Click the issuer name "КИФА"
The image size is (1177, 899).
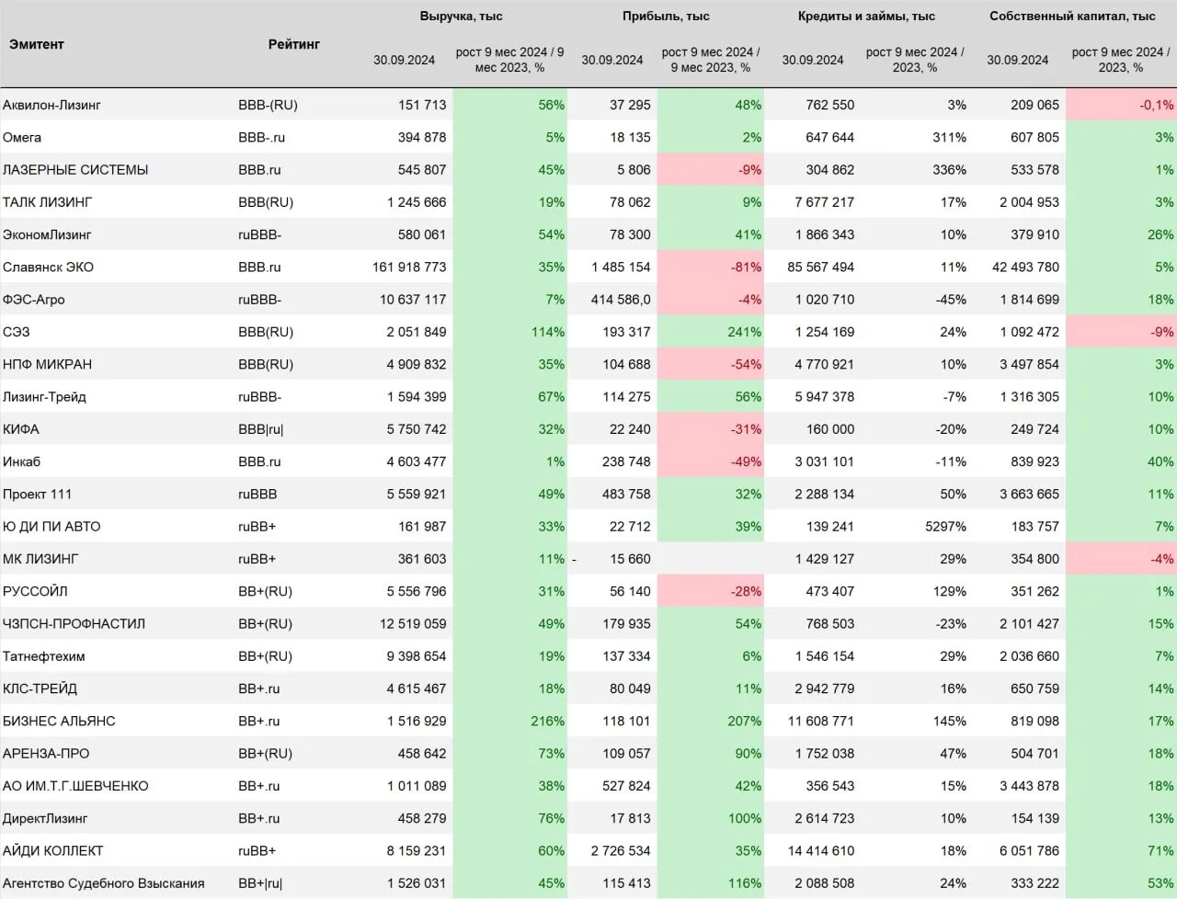pyautogui.click(x=21, y=429)
